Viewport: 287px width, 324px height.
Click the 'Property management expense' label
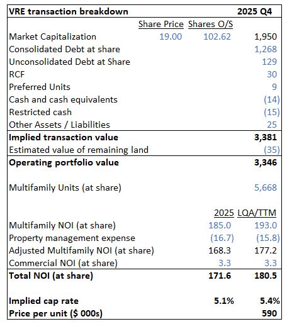pyautogui.click(x=72, y=238)
